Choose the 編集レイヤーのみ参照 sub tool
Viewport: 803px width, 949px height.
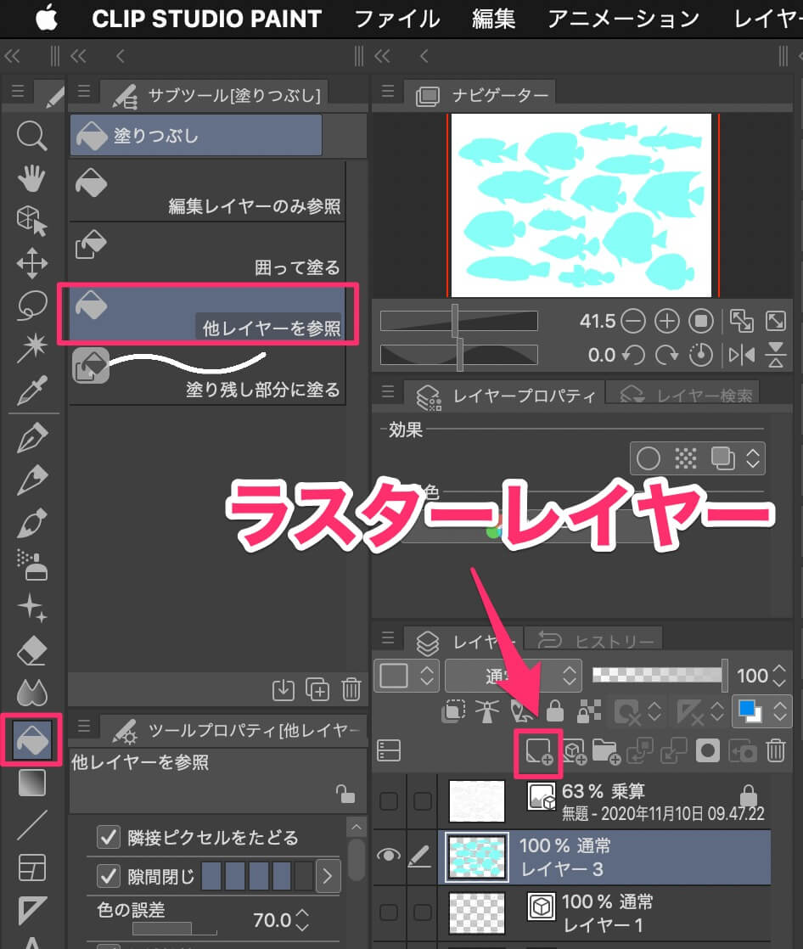207,191
